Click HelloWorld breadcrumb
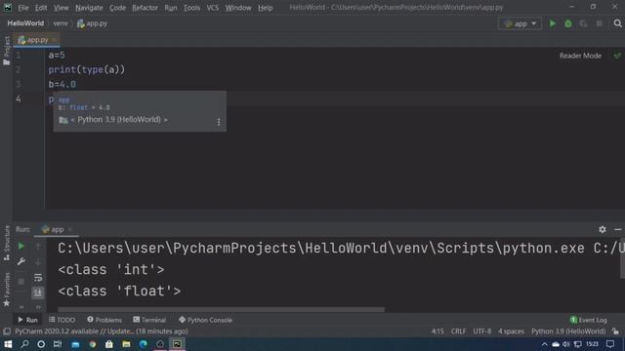This screenshot has height=351, width=625. point(25,23)
